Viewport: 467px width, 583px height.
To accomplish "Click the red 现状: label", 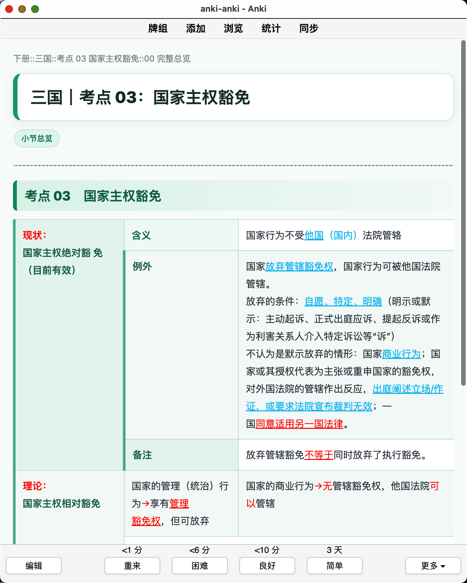I will (35, 235).
